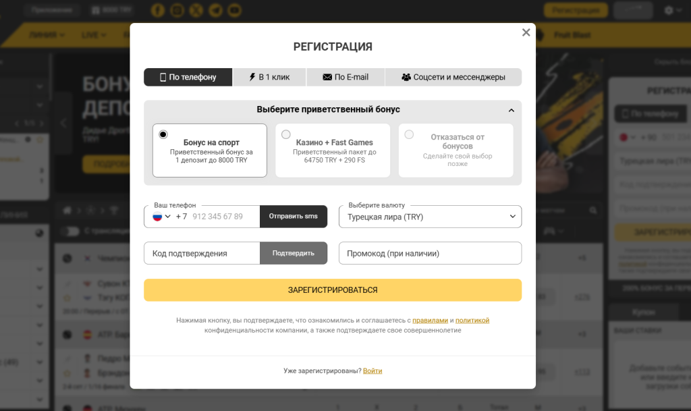Close the registration dialog with X

(526, 32)
